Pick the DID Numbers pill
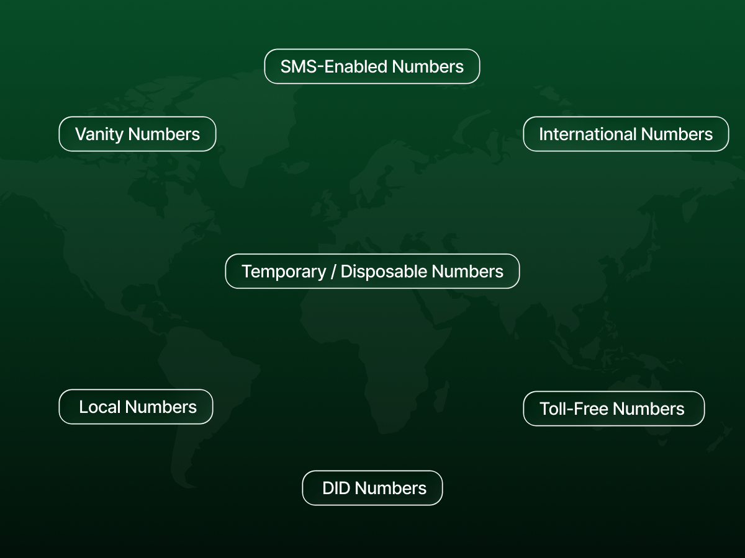This screenshot has width=745, height=558. pyautogui.click(x=372, y=488)
